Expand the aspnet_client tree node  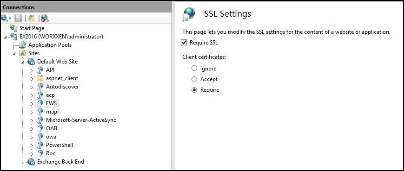tap(32, 79)
